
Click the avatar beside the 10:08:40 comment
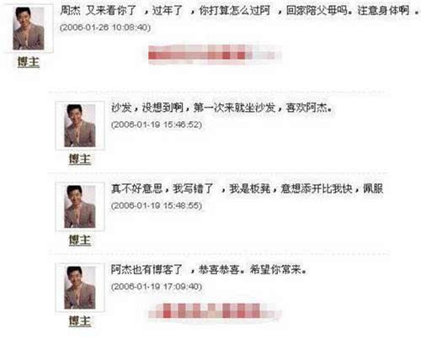29,29
